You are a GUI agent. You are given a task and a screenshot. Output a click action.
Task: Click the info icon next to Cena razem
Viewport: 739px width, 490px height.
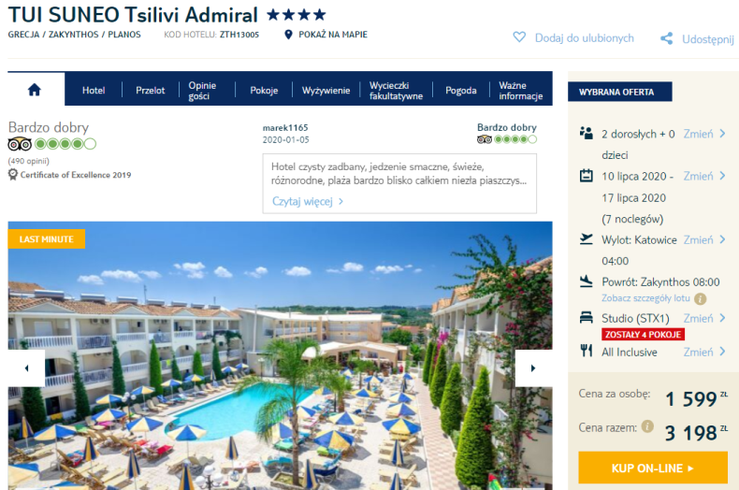(x=648, y=426)
